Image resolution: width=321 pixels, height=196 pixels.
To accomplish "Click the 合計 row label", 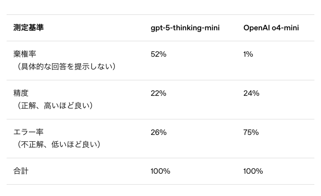I will click(x=21, y=171).
